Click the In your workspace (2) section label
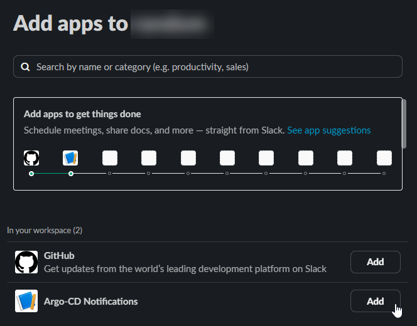The height and width of the screenshot is (326, 417). coord(45,230)
